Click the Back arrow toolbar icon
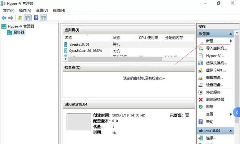 (x=4, y=18)
